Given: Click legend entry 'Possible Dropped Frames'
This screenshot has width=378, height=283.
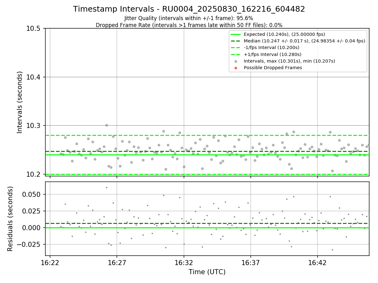Looking at the screenshot, I should pos(273,68).
